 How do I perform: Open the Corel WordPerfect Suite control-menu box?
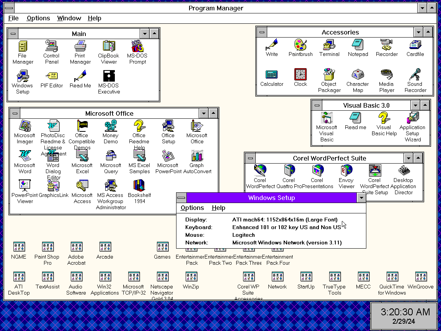[x=250, y=158]
